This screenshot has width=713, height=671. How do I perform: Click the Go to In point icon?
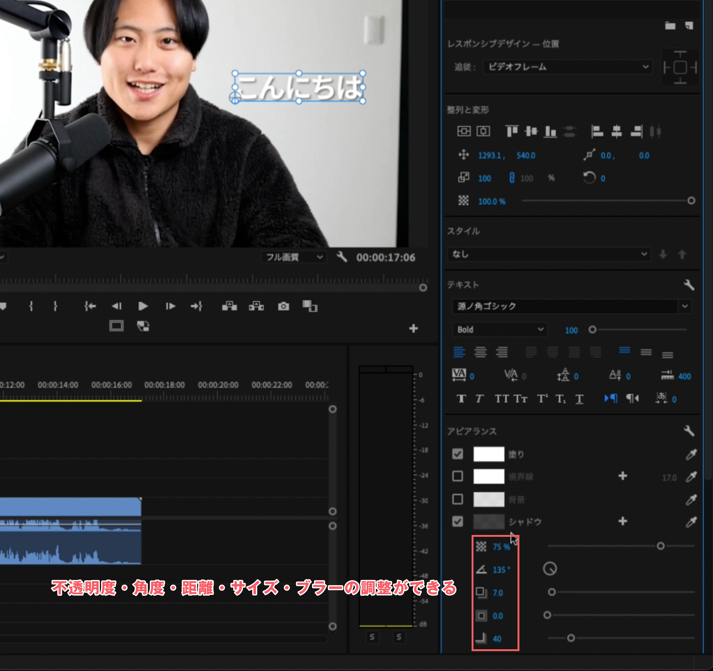click(90, 306)
